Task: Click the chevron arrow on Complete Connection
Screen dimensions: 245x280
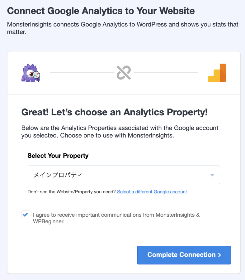Action: point(220,255)
